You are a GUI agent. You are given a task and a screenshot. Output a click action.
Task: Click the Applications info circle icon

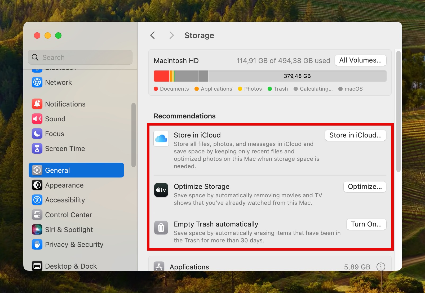pos(381,267)
